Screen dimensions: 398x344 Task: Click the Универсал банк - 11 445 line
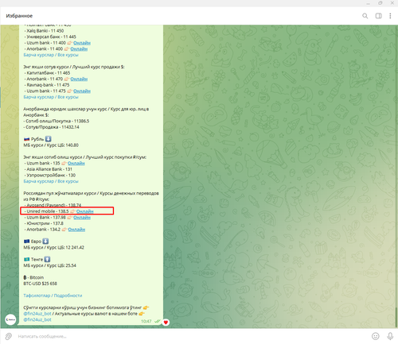pyautogui.click(x=50, y=37)
